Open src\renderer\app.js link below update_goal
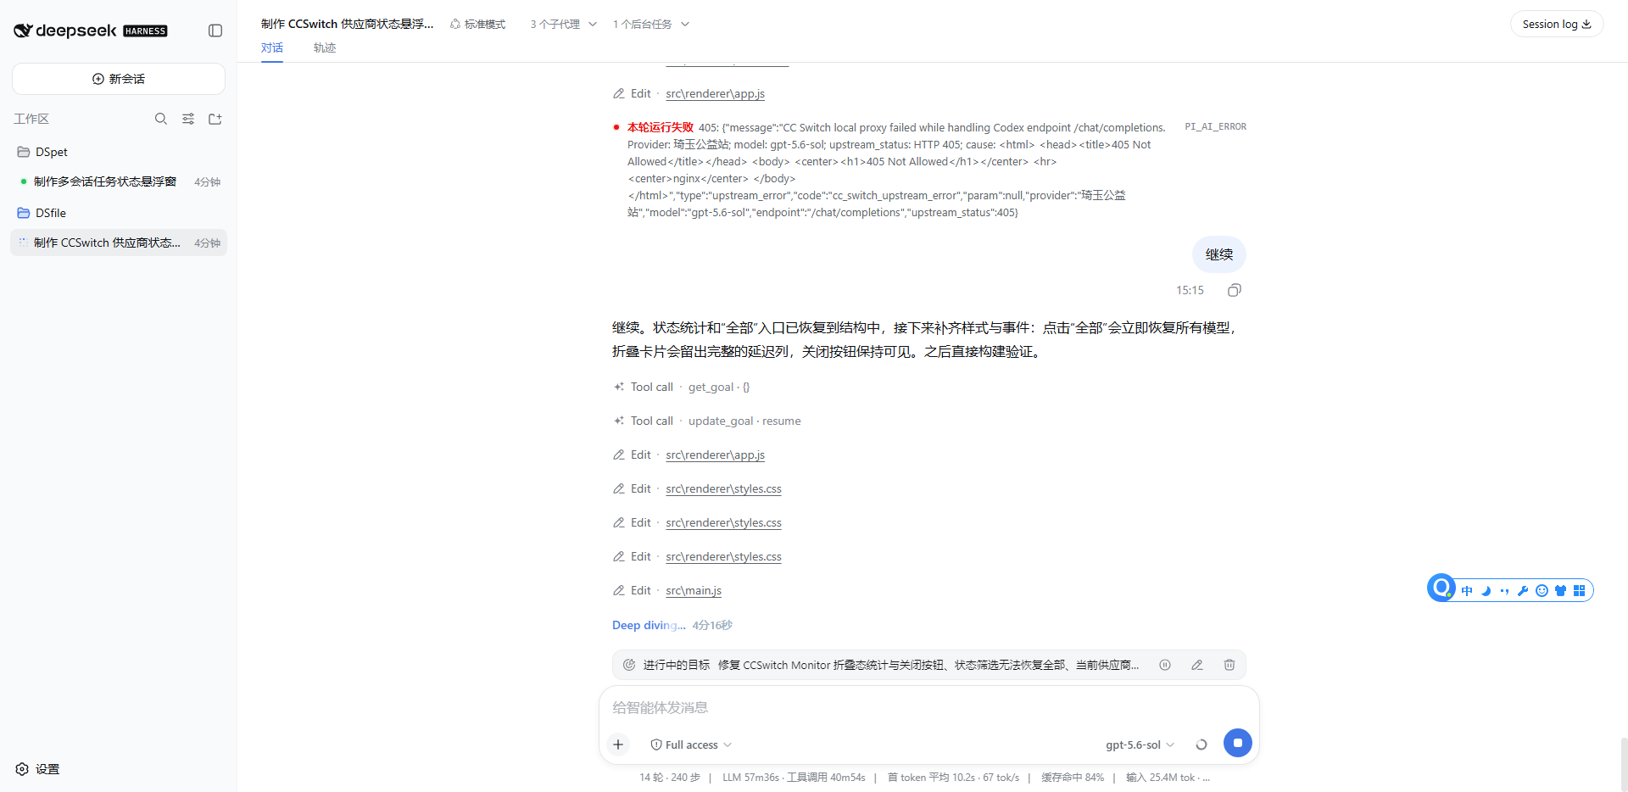The height and width of the screenshot is (792, 1628). (715, 455)
